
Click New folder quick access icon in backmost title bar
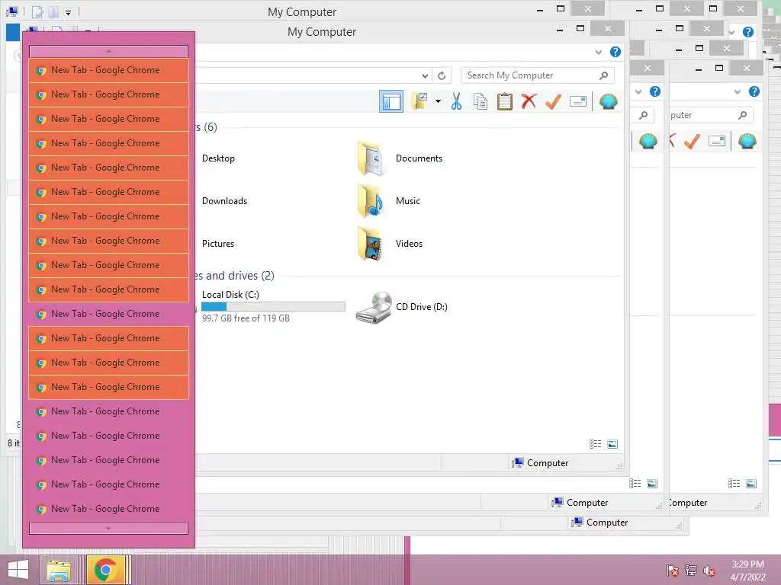(54, 11)
